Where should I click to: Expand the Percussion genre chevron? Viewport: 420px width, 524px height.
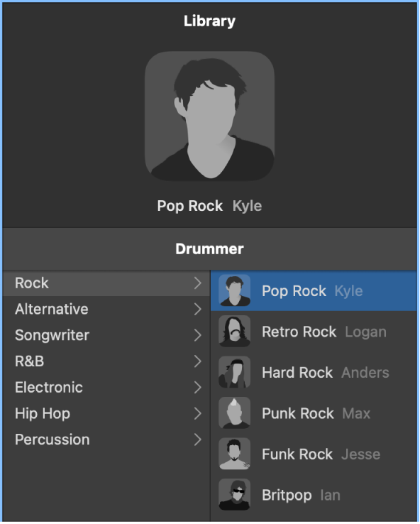pos(198,440)
